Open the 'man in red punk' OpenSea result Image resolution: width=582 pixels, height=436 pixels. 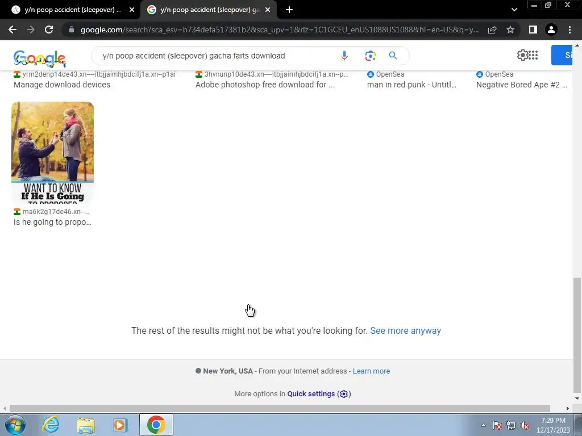pos(411,85)
